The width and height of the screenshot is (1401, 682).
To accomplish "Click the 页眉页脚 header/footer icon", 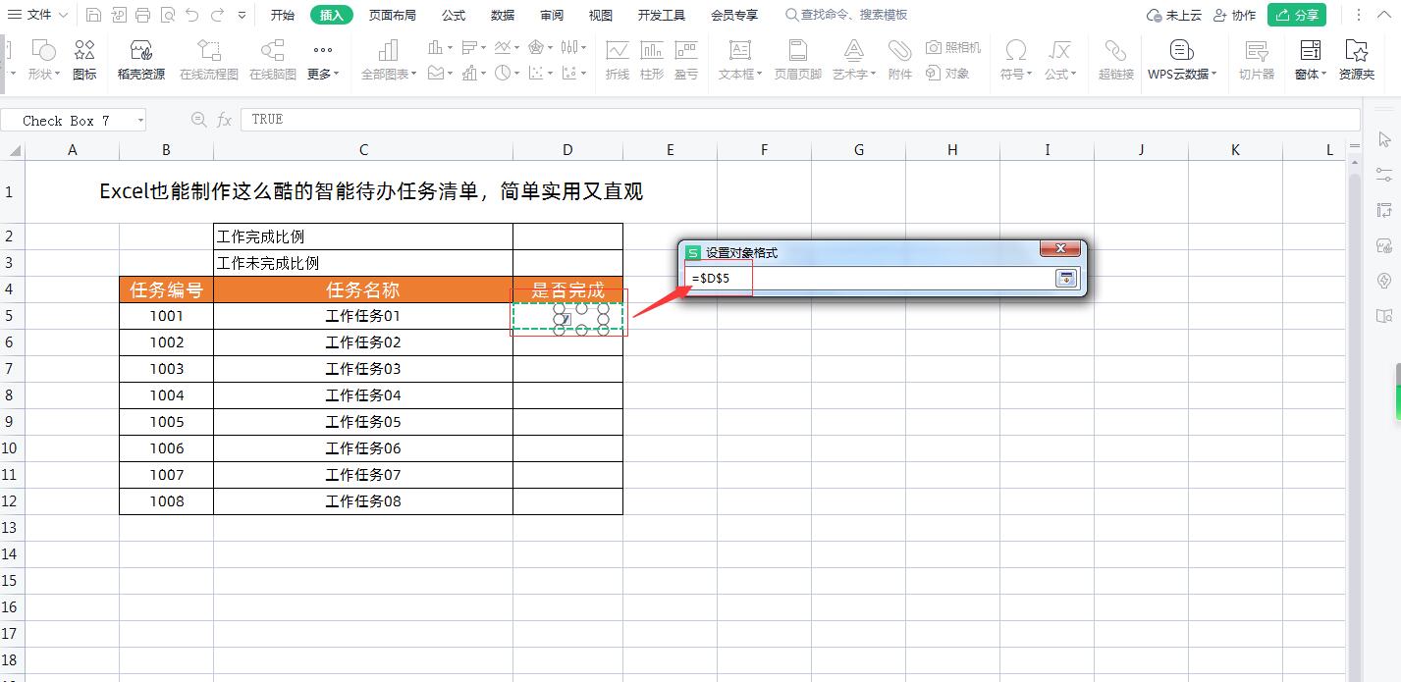I will click(x=797, y=59).
